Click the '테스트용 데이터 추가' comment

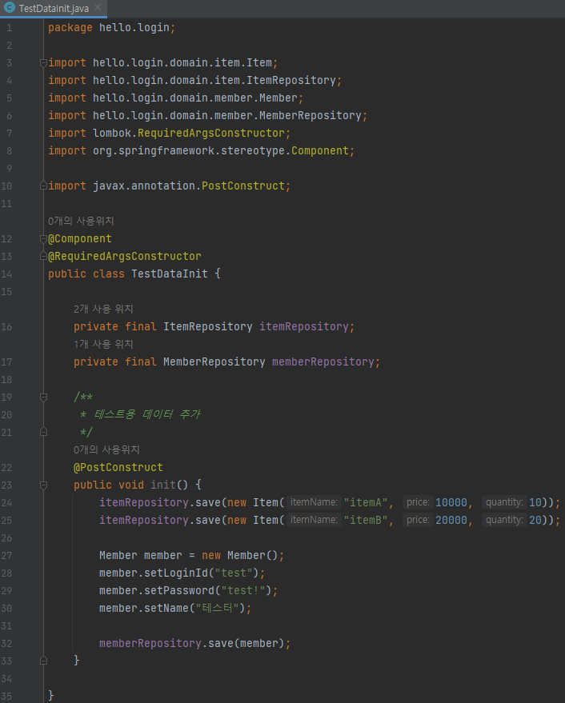point(147,414)
